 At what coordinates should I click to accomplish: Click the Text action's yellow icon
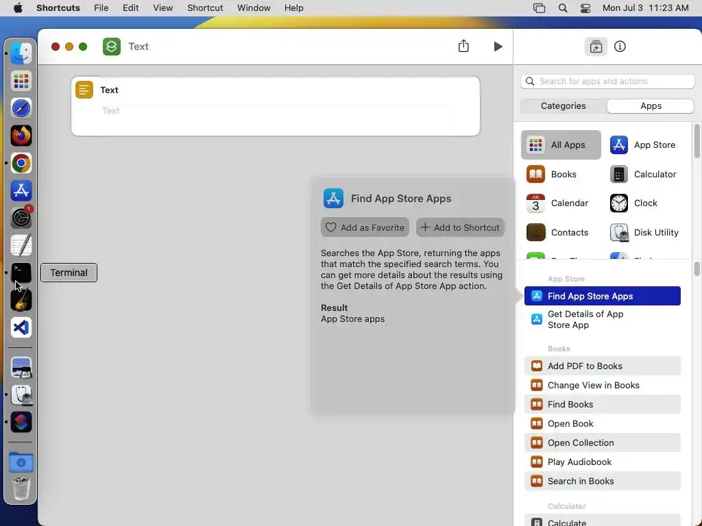(x=84, y=90)
